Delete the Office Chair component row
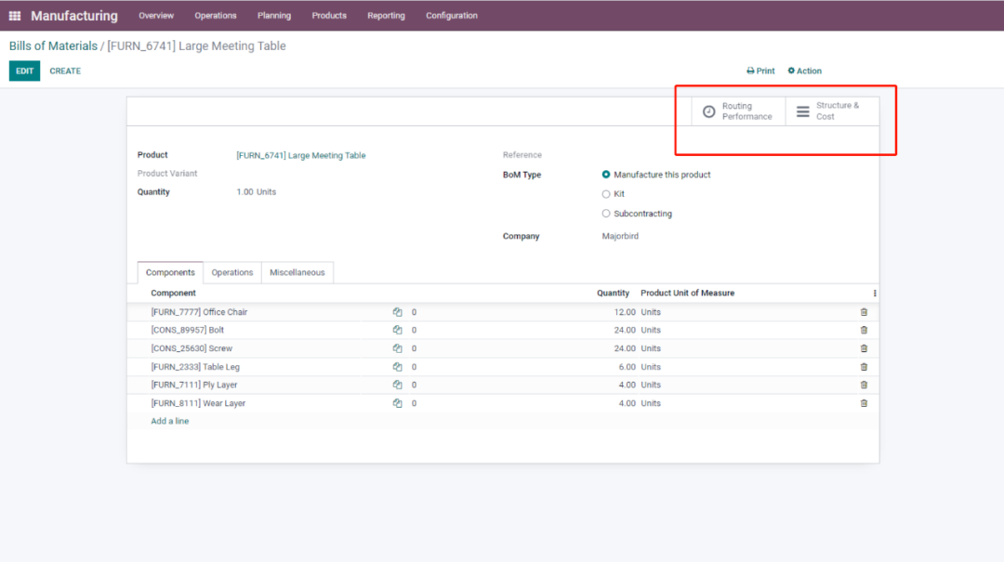This screenshot has width=1004, height=562. pos(864,312)
